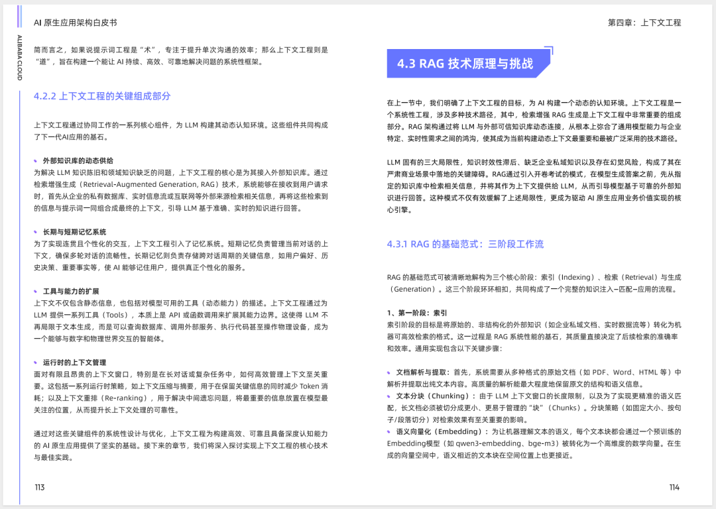The image size is (716, 509).
Task: Click the word "PDF" in the file formats
Action: (x=599, y=372)
